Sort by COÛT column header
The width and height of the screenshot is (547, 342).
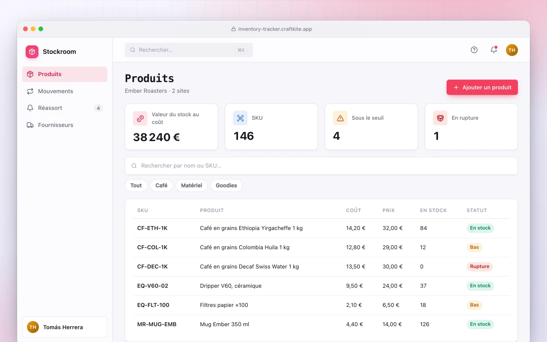353,210
